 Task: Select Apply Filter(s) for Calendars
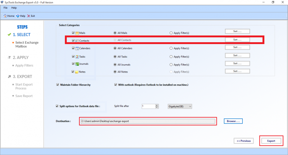click(x=171, y=48)
